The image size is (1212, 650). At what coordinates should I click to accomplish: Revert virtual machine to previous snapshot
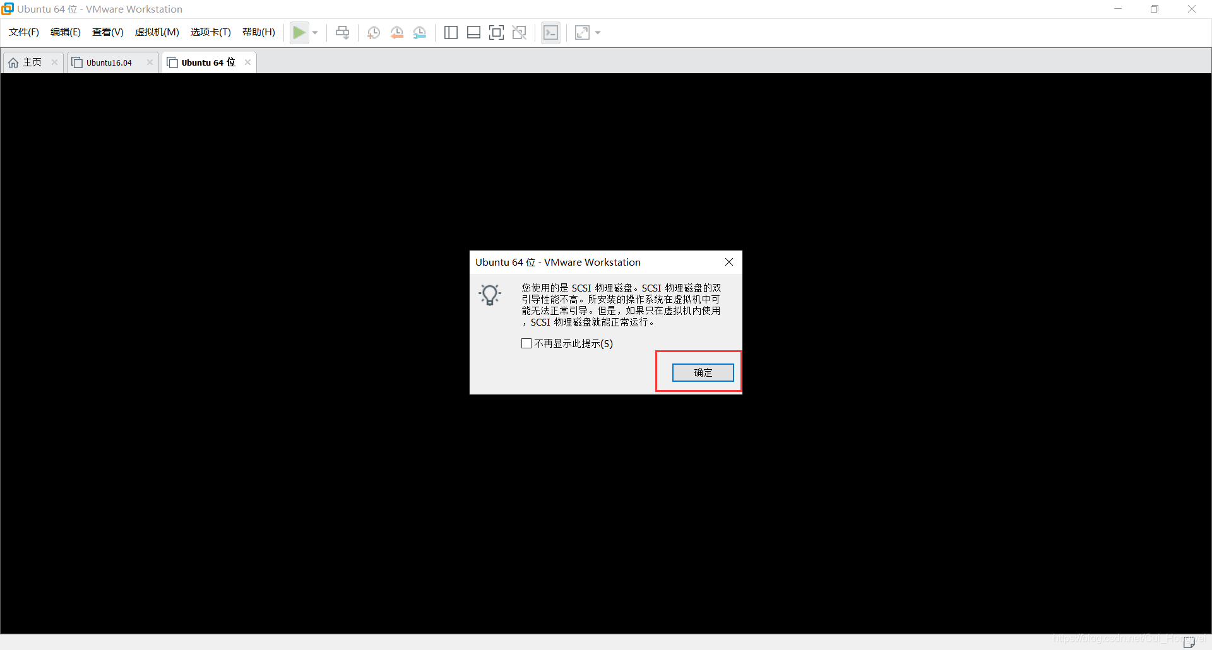pyautogui.click(x=396, y=33)
